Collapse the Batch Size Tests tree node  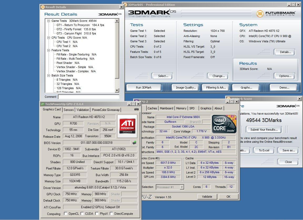pos(48,75)
